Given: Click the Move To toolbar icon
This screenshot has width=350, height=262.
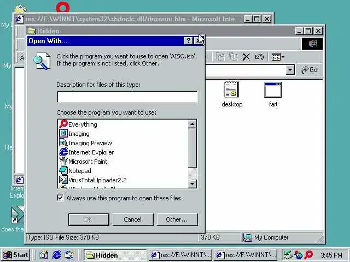Looking at the screenshot, I should (220, 57).
